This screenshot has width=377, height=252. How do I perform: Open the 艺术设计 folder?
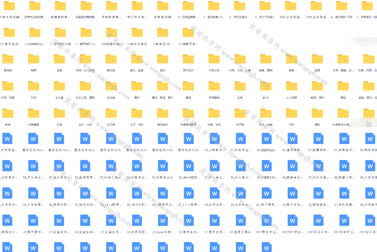point(188,59)
